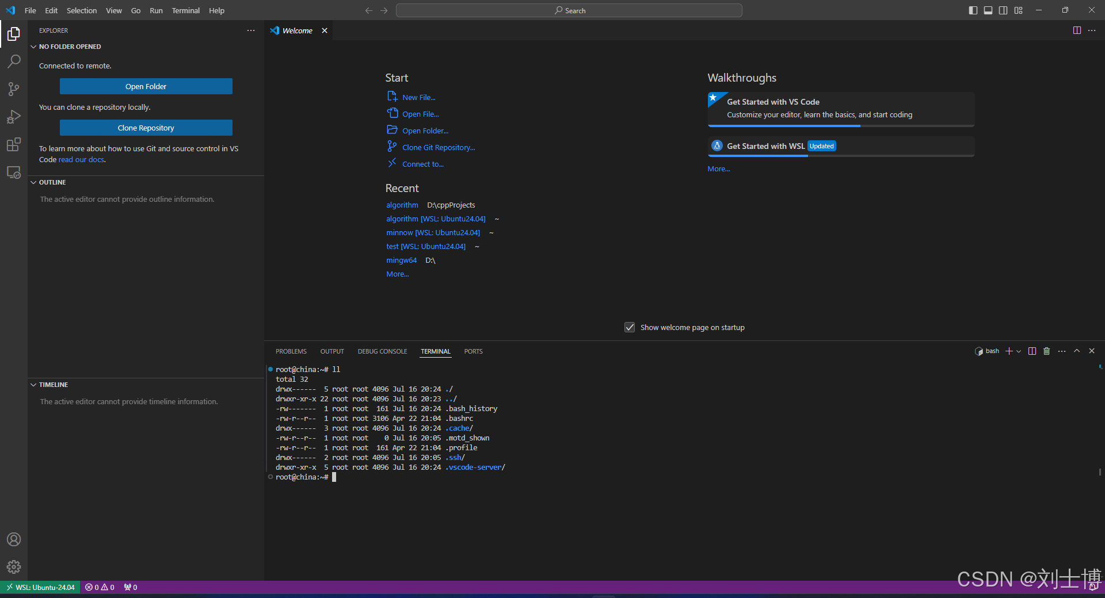
Task: Open the Source Control view
Action: point(14,89)
